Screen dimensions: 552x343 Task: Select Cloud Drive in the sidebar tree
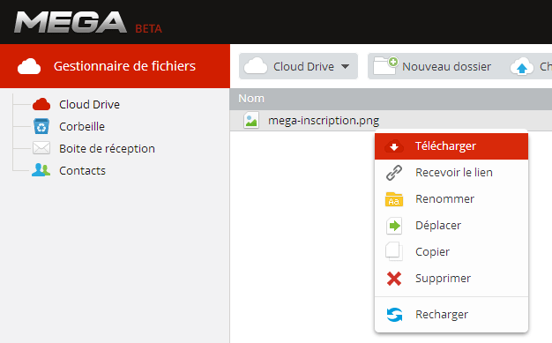(89, 105)
